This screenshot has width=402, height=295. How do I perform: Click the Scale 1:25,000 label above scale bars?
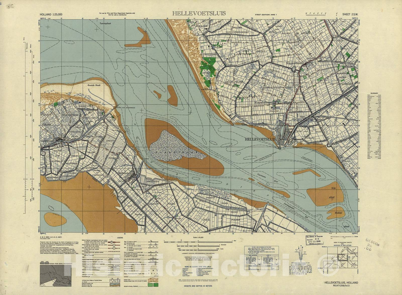(198, 237)
